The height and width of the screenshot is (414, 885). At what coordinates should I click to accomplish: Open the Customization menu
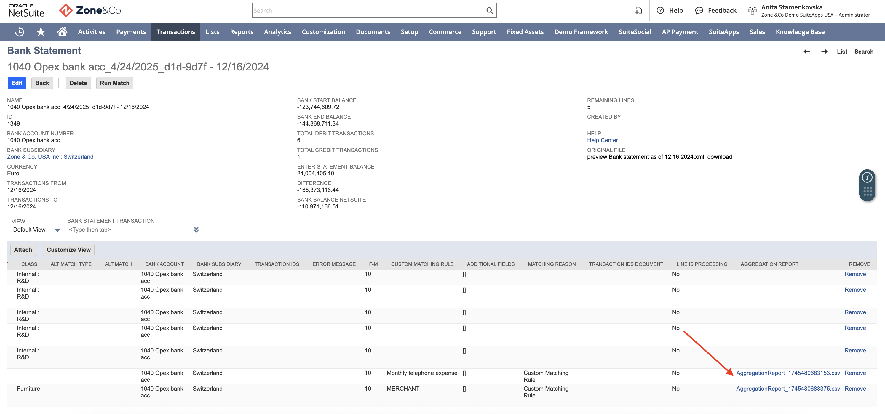[323, 32]
